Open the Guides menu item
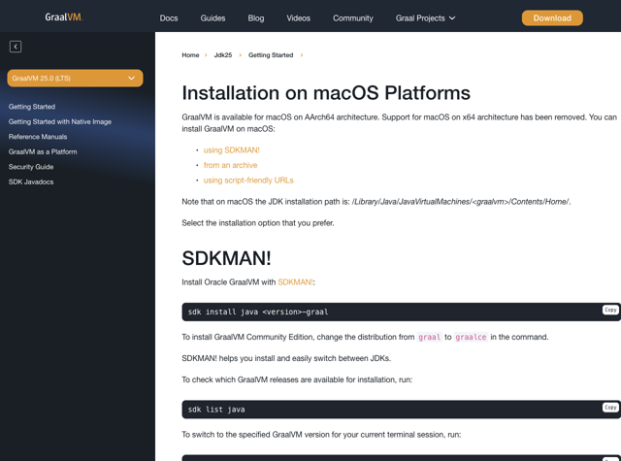The height and width of the screenshot is (461, 621). 212,18
